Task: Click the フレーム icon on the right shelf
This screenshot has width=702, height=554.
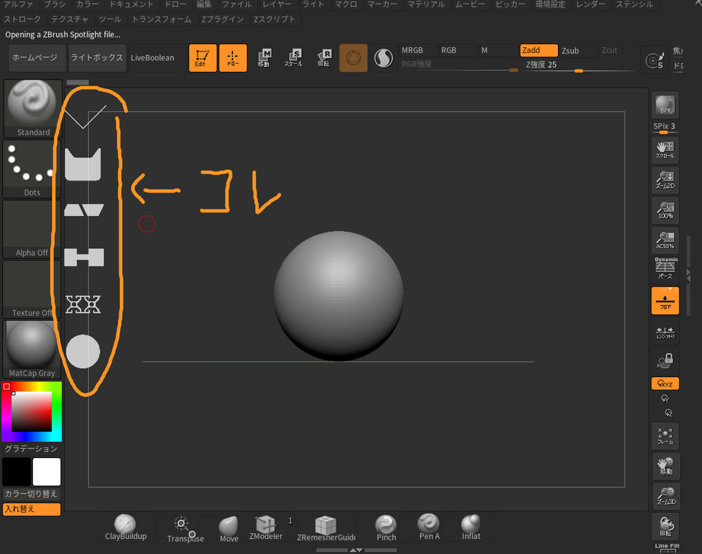Action: [664, 435]
